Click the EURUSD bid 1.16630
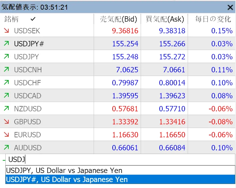 click(125, 135)
